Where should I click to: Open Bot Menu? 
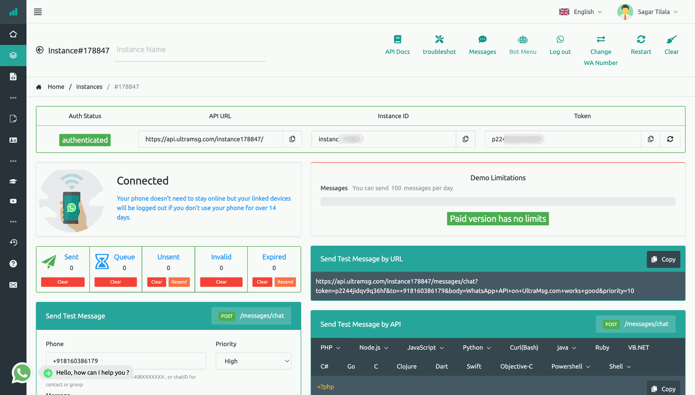(523, 45)
